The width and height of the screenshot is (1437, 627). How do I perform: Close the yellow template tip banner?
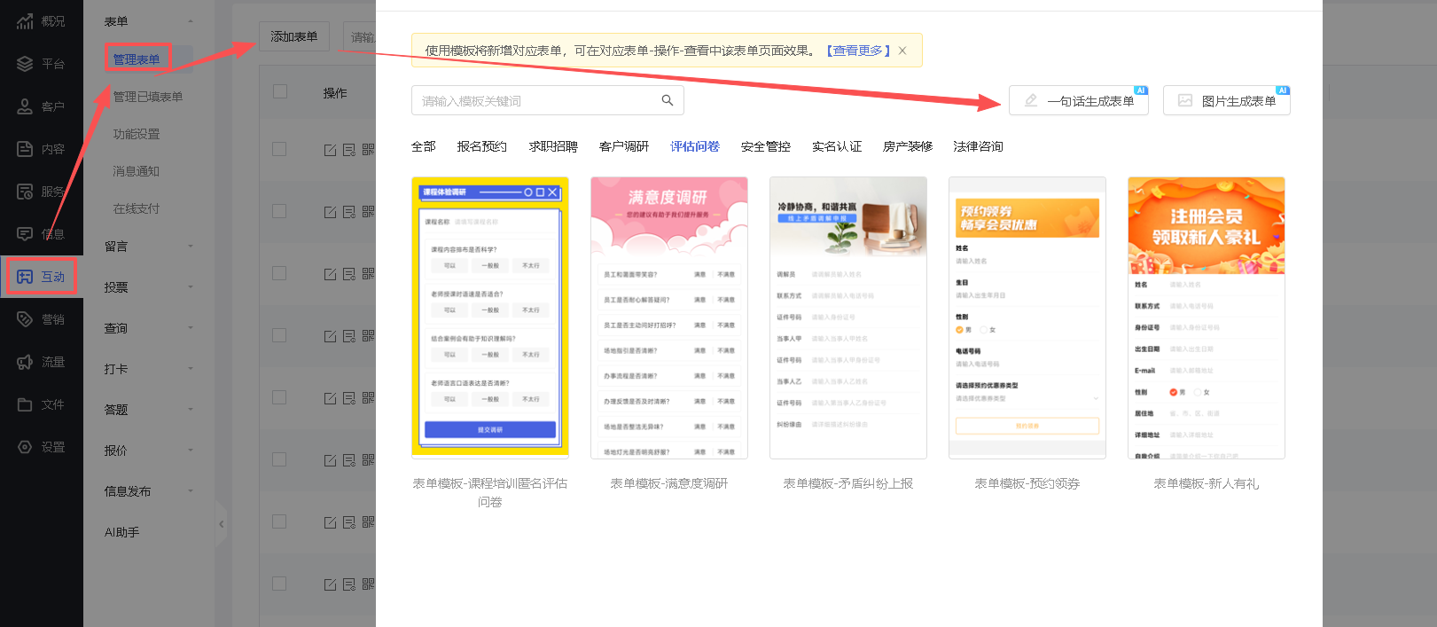pyautogui.click(x=902, y=51)
